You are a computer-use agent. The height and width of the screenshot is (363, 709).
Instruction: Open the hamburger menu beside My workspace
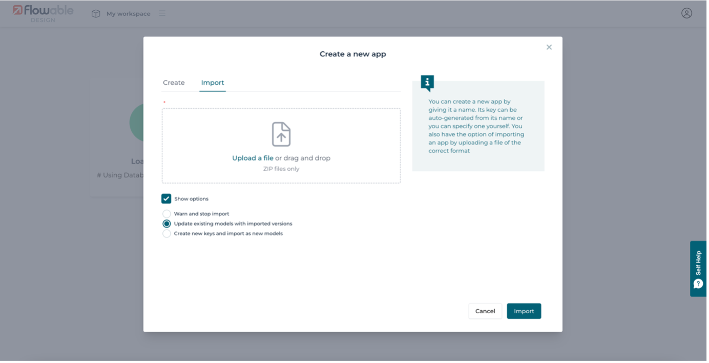click(162, 13)
